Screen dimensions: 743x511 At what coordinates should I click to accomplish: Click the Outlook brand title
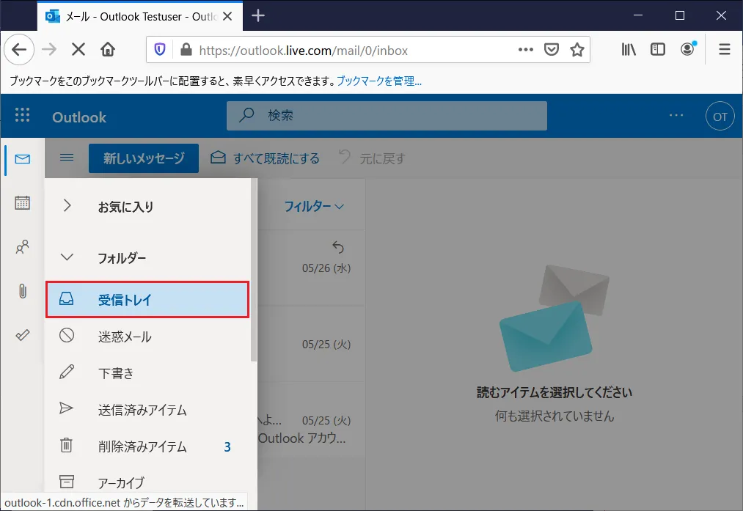(x=79, y=117)
